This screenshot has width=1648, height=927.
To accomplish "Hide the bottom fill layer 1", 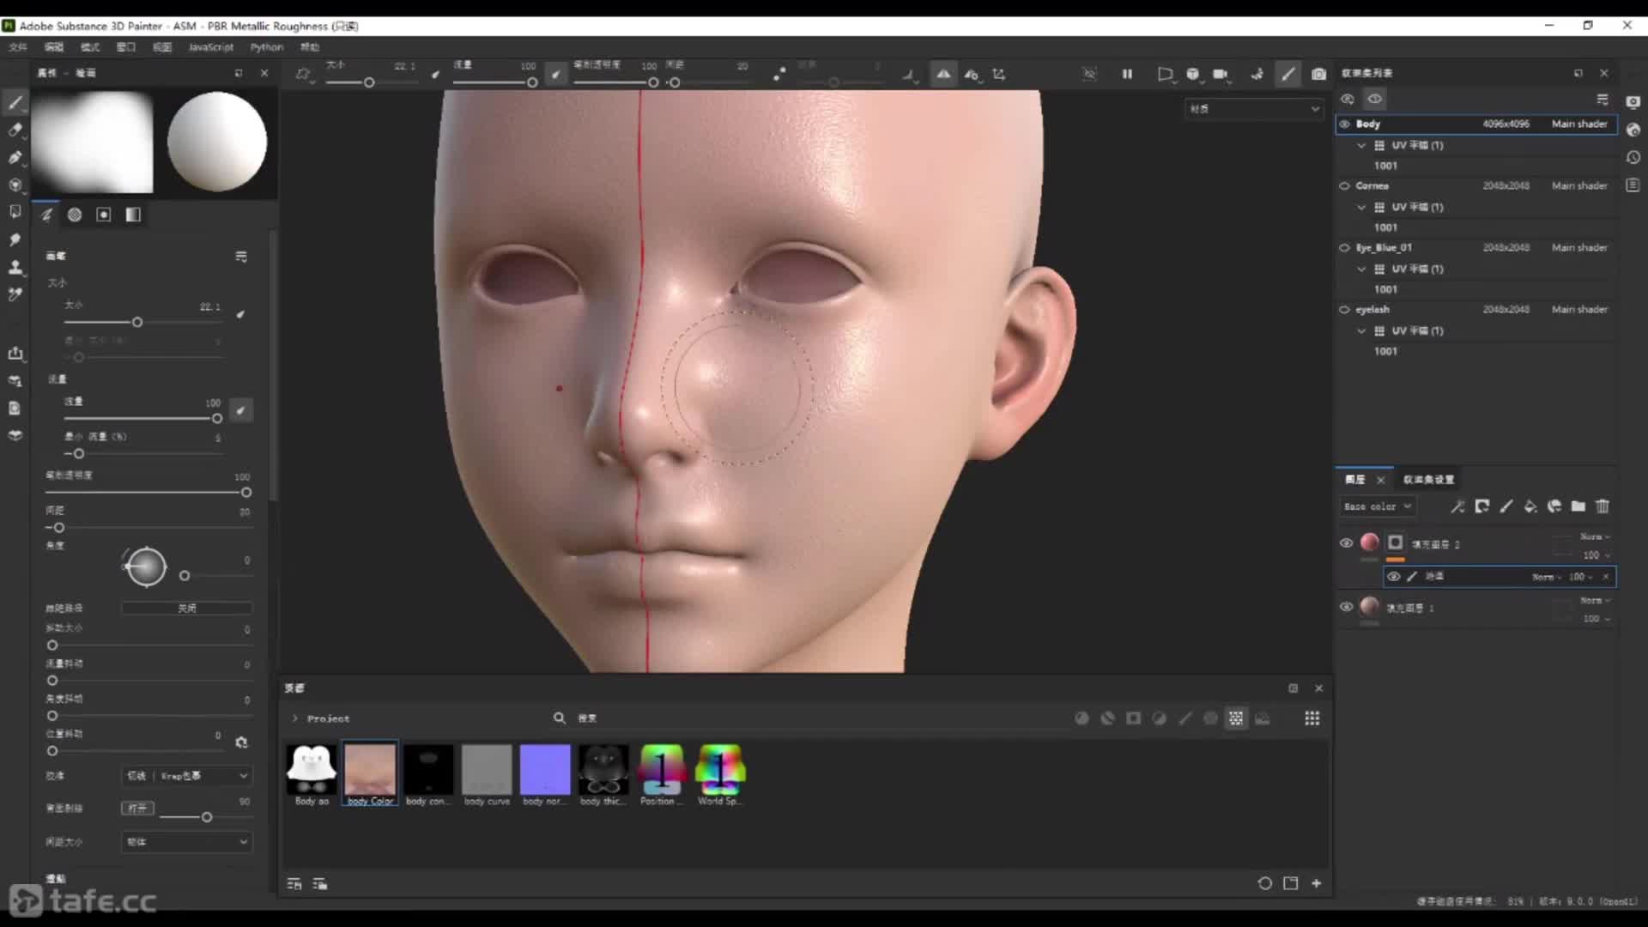I will point(1347,607).
